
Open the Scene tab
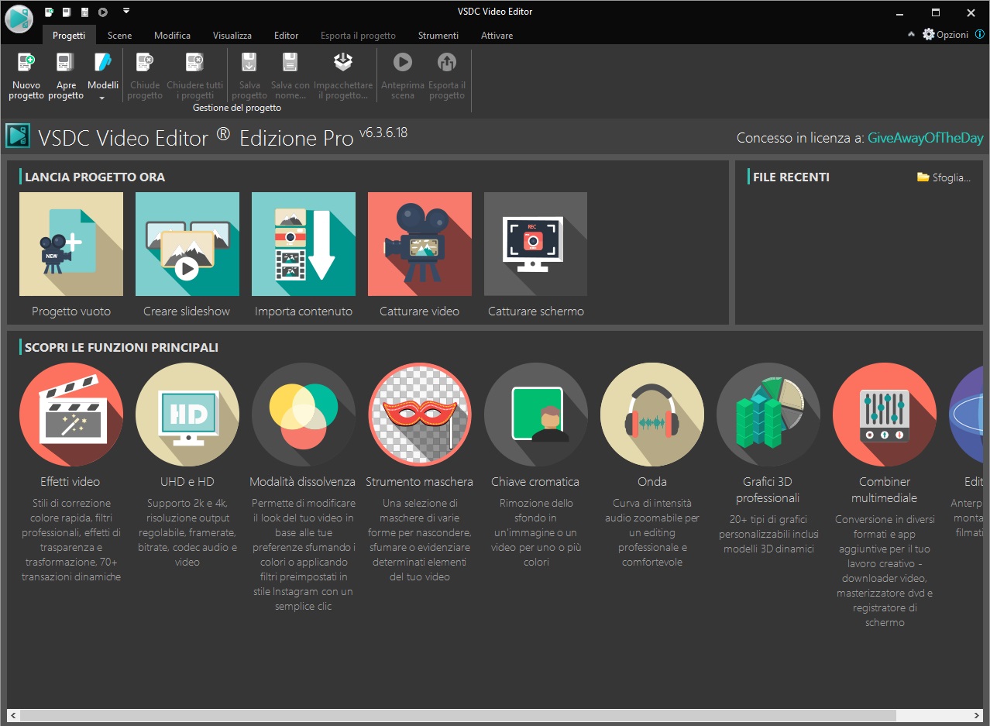[x=119, y=35]
